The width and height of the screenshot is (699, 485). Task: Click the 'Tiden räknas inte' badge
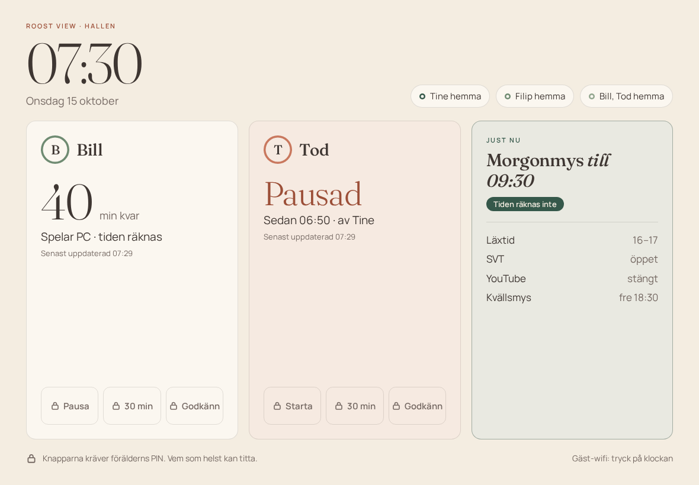pos(525,204)
